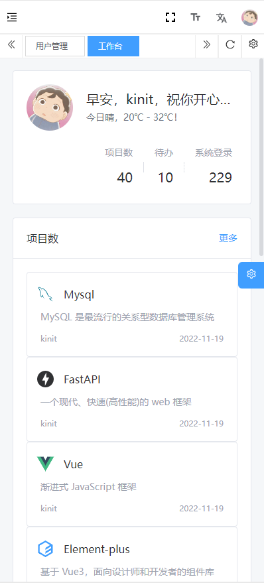Open the user avatar menu in the header
This screenshot has height=583, width=264.
coord(249,17)
